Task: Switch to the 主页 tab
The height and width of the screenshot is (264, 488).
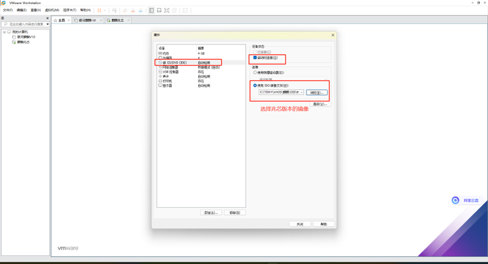Action: click(x=60, y=20)
